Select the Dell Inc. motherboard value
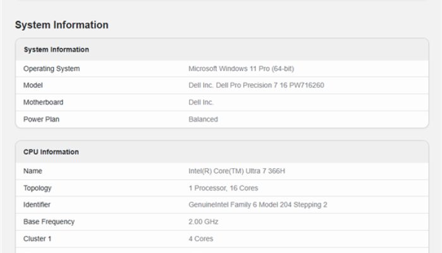442x253 pixels. 201,102
